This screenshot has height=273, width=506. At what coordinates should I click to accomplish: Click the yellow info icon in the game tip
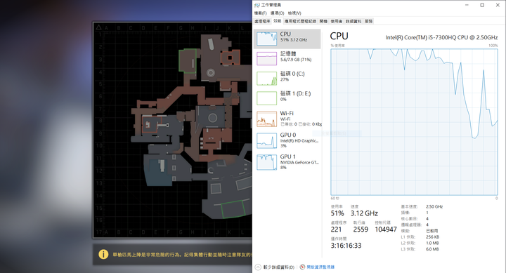click(103, 255)
